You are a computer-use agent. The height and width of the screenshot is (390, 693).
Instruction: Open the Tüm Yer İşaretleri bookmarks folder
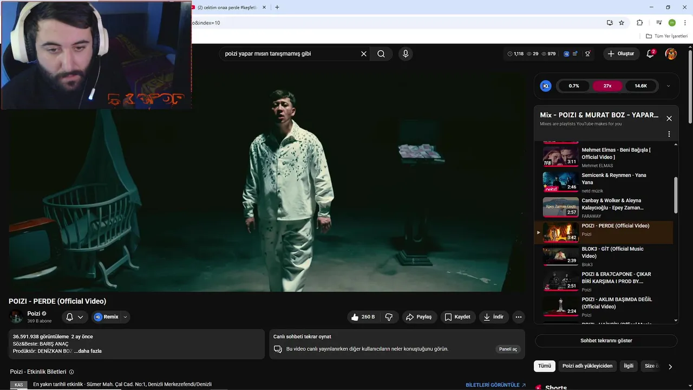[x=666, y=36]
